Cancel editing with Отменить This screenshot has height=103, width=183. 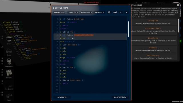click(x=62, y=97)
